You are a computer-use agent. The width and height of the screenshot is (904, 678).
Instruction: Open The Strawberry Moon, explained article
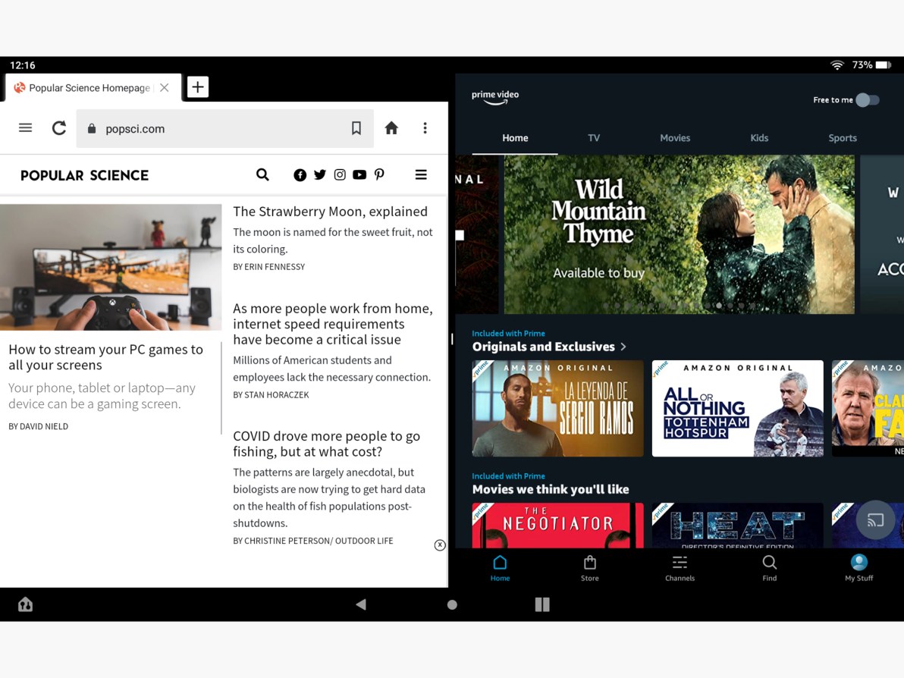tap(331, 211)
